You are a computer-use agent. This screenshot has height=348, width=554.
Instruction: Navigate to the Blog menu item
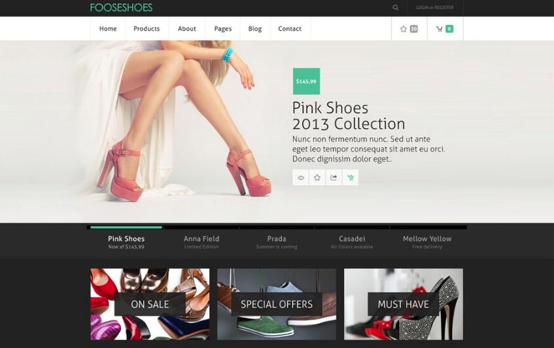(255, 29)
